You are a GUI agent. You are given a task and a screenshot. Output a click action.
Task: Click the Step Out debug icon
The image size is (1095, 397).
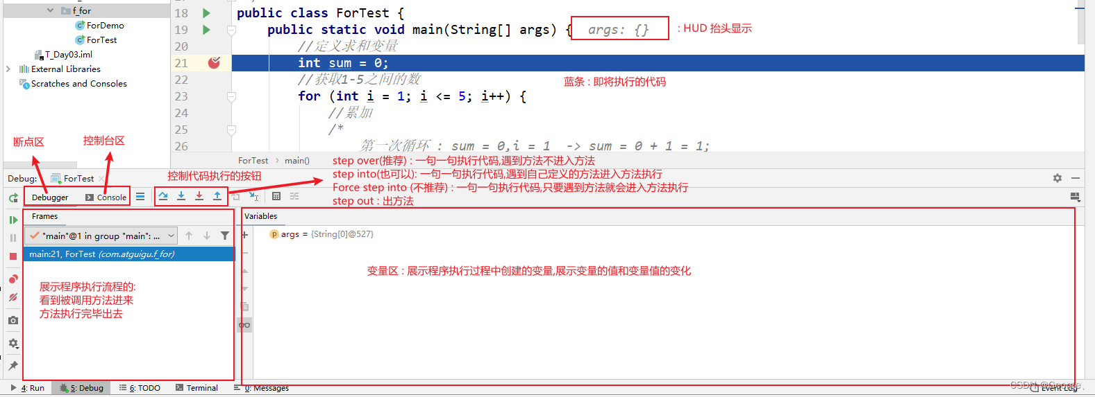217,196
